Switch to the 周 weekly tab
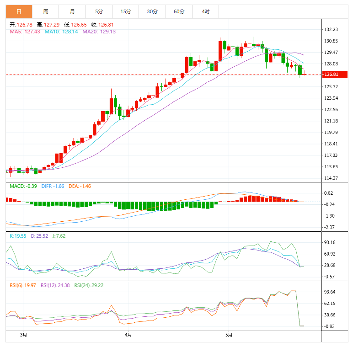 tap(45, 11)
